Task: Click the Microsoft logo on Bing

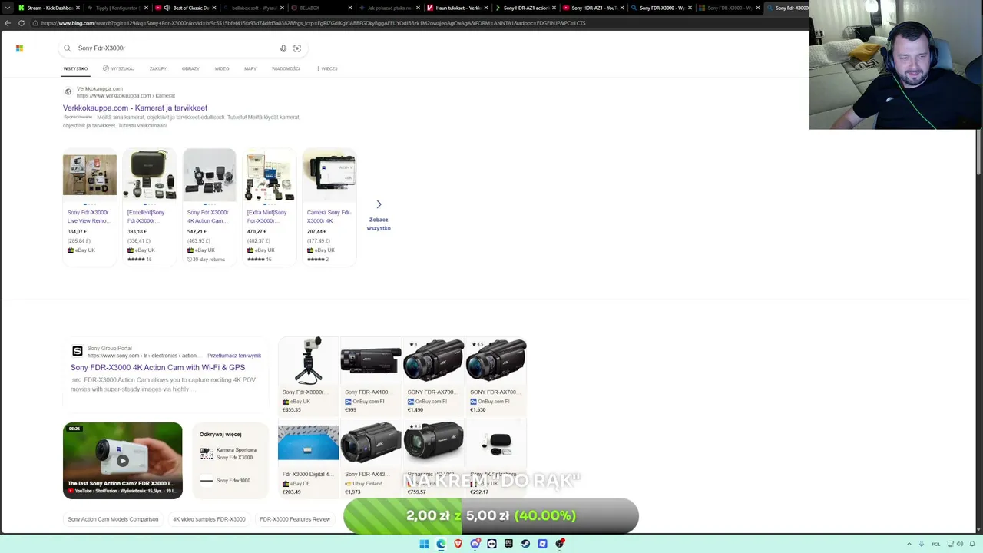Action: 19,48
